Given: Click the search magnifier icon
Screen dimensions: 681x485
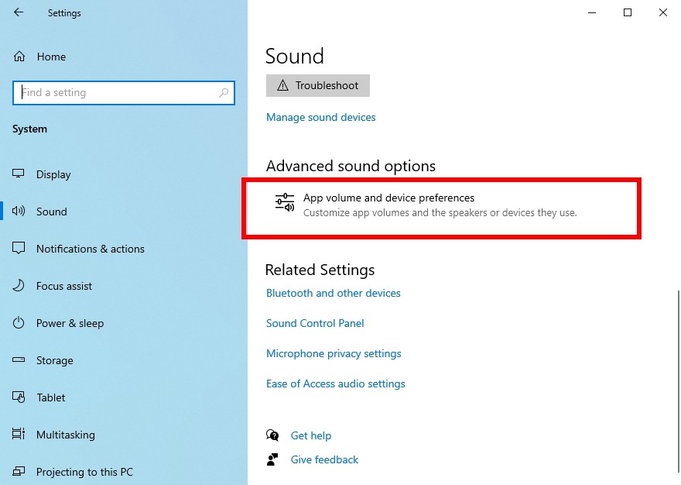Looking at the screenshot, I should pos(224,93).
